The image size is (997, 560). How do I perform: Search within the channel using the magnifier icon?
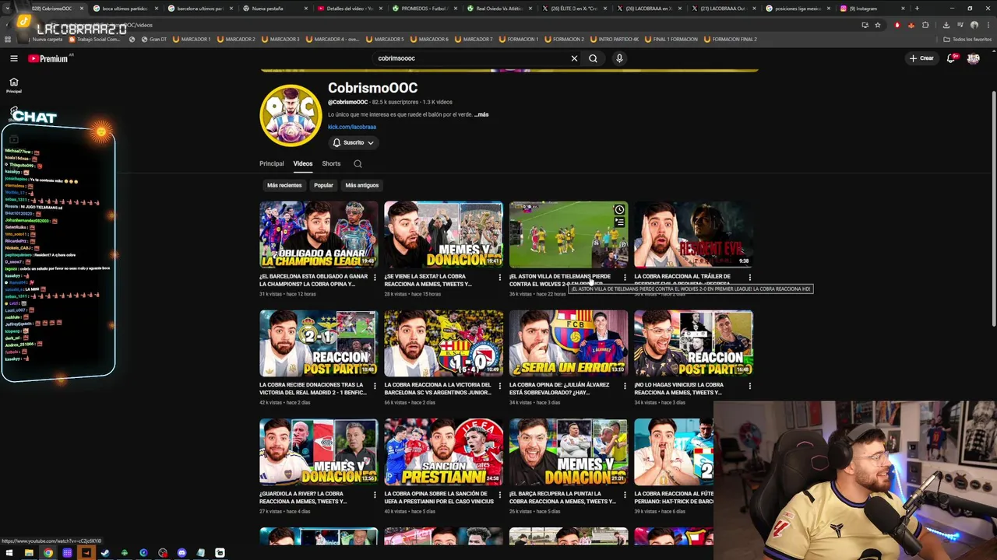[x=358, y=163]
